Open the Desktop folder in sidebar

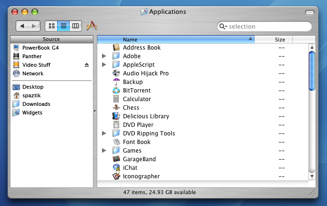pyautogui.click(x=51, y=87)
